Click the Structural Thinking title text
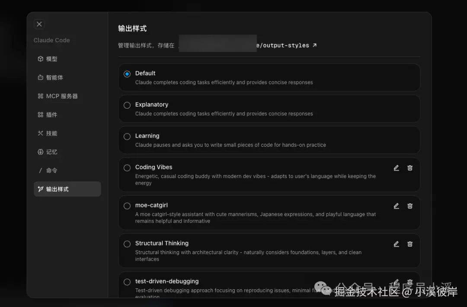The width and height of the screenshot is (467, 307). coord(162,243)
